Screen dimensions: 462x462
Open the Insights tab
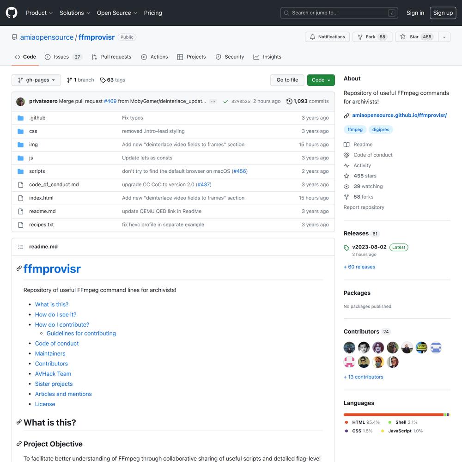267,57
